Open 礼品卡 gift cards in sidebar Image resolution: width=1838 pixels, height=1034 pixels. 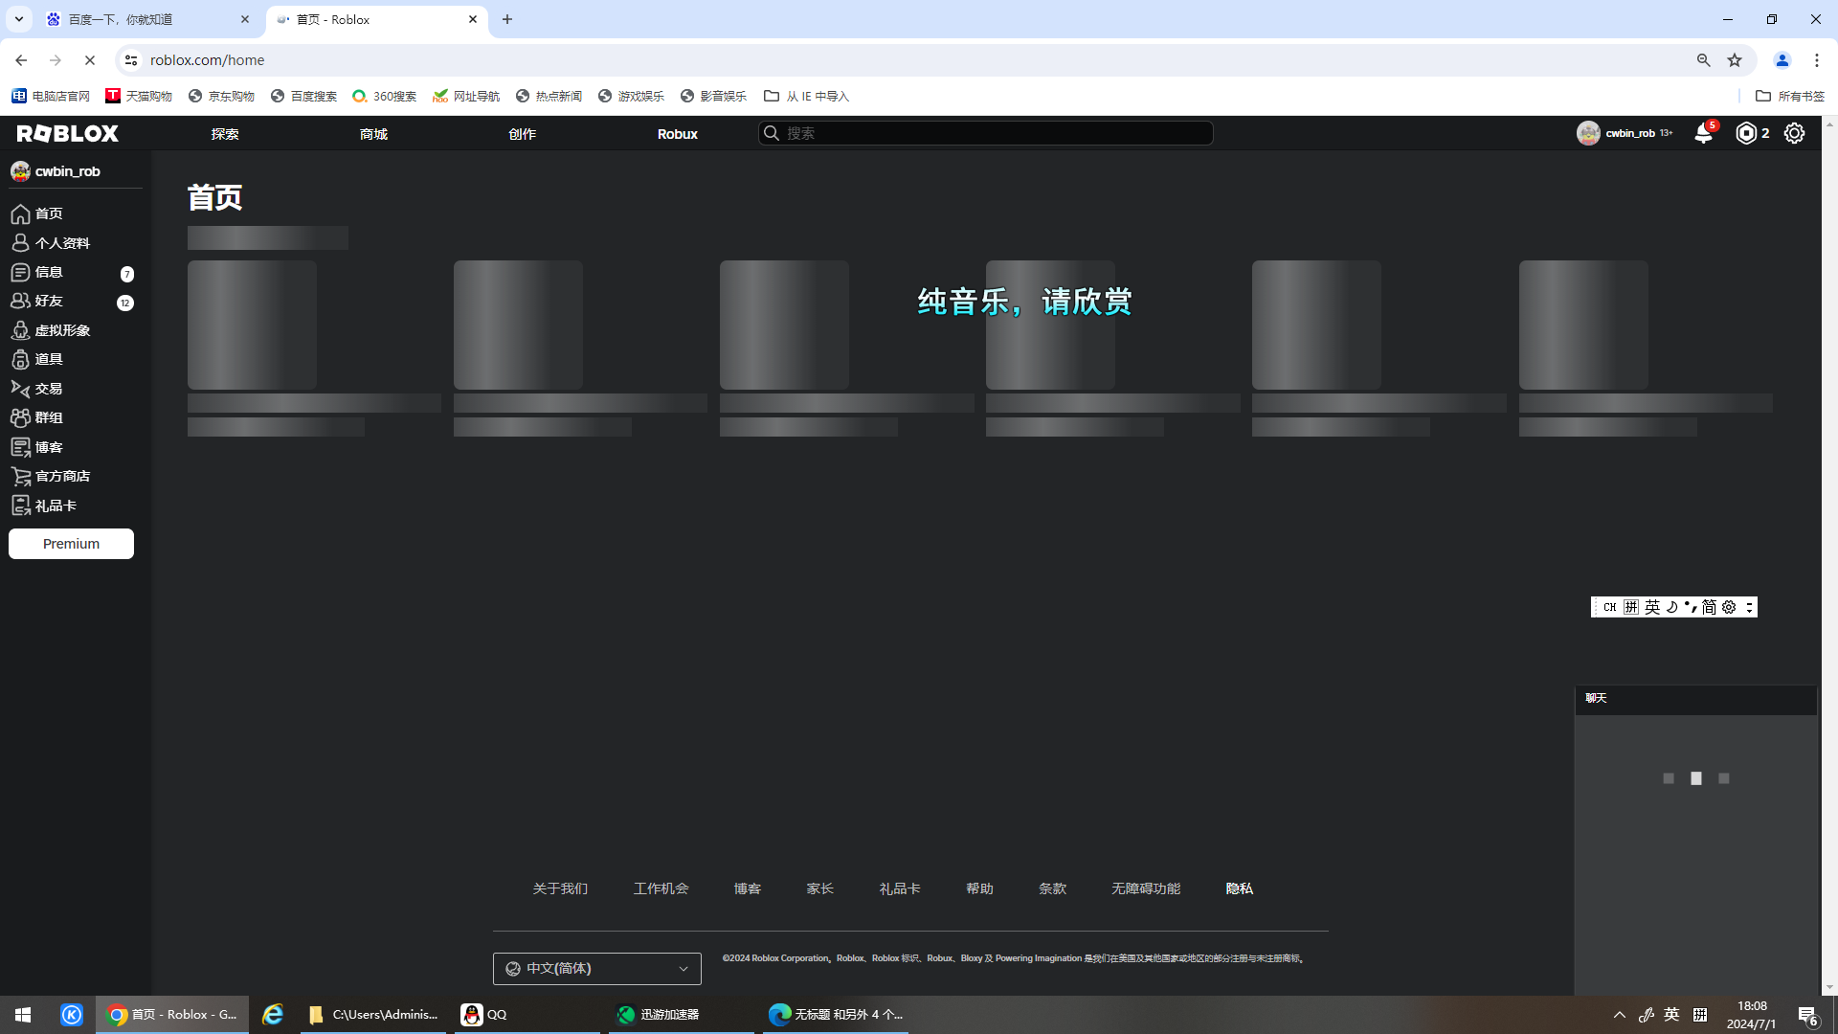(x=43, y=506)
